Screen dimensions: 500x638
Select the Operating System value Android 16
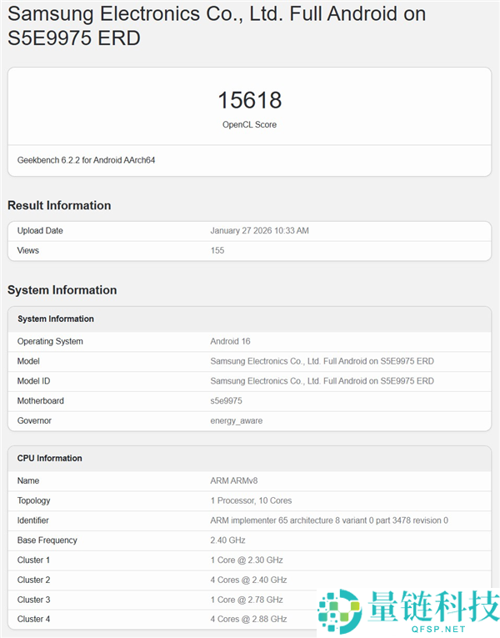point(230,341)
